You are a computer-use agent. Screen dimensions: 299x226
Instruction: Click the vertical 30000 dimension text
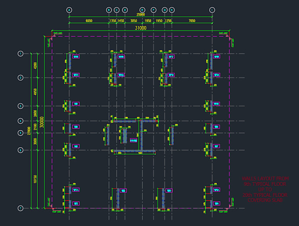(42, 122)
